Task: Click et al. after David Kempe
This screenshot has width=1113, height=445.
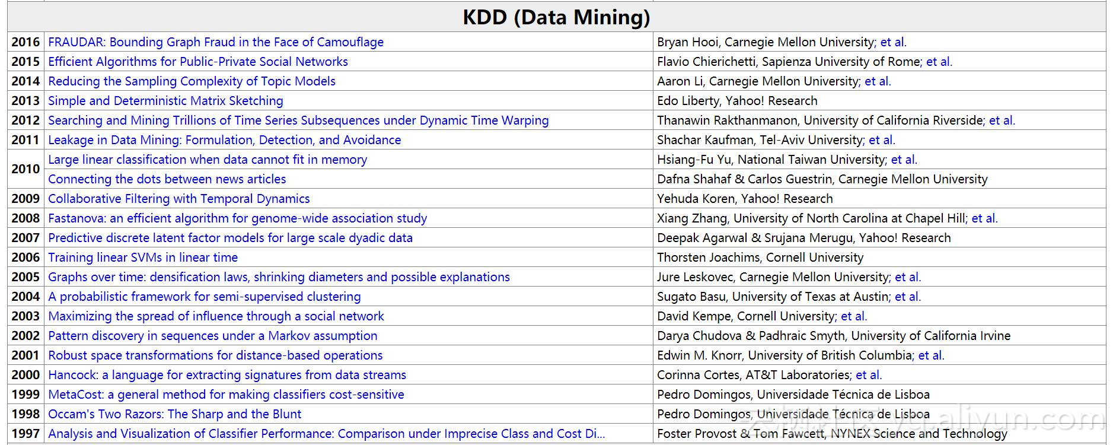Action: click(x=854, y=316)
